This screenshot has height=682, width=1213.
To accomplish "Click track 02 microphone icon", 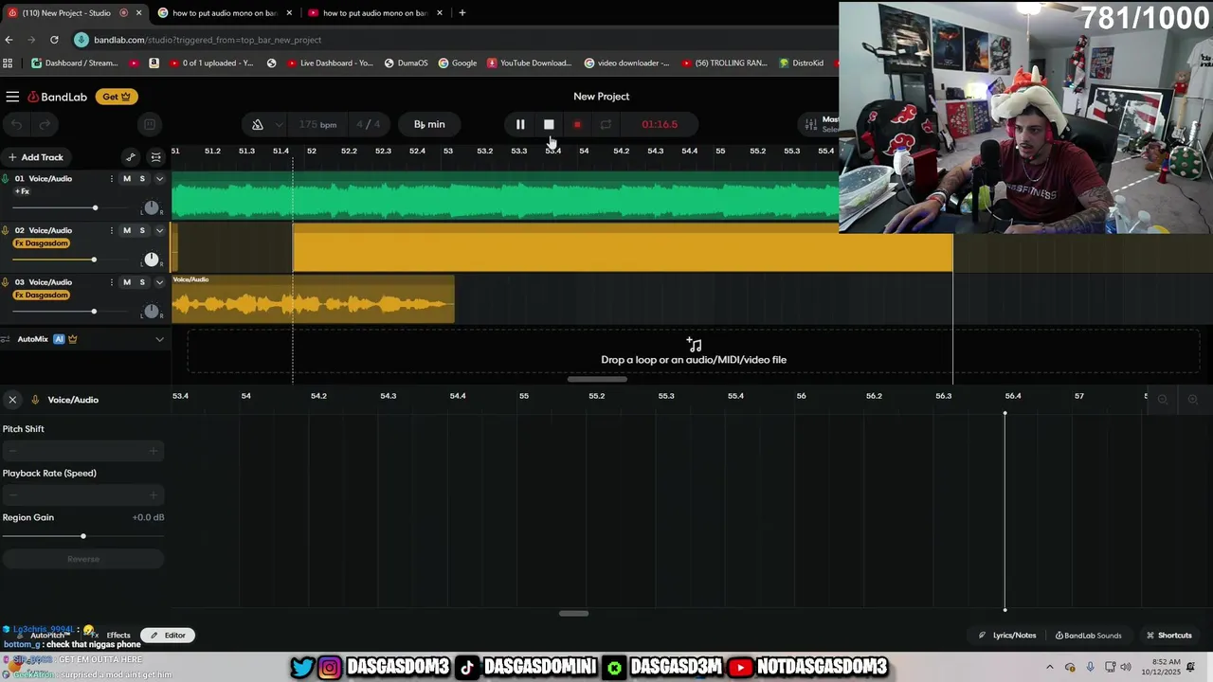I will point(6,230).
